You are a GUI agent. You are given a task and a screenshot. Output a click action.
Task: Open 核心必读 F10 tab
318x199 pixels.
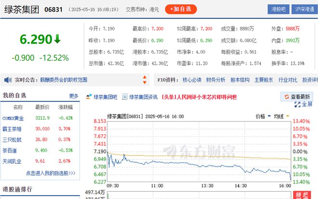(192, 80)
